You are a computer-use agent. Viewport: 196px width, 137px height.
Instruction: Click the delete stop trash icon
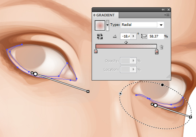[x=161, y=47]
